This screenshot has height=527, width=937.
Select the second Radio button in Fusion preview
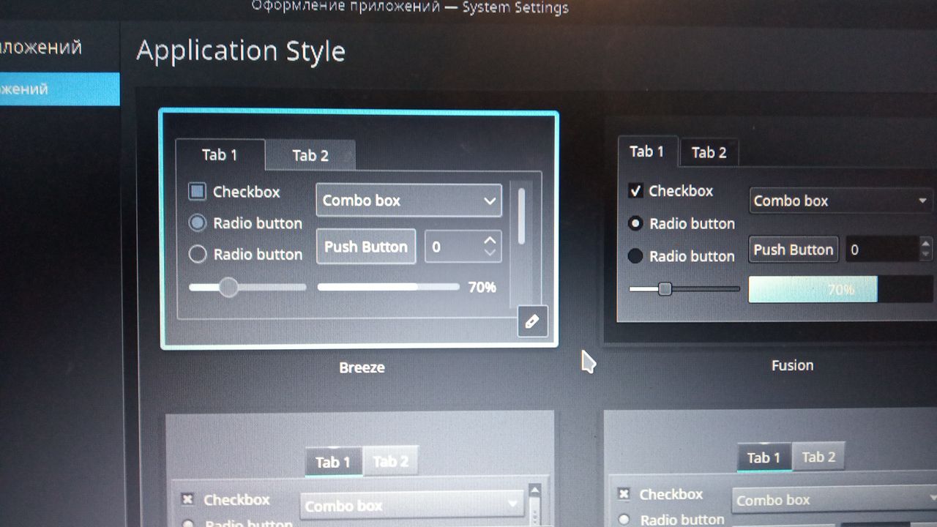635,255
